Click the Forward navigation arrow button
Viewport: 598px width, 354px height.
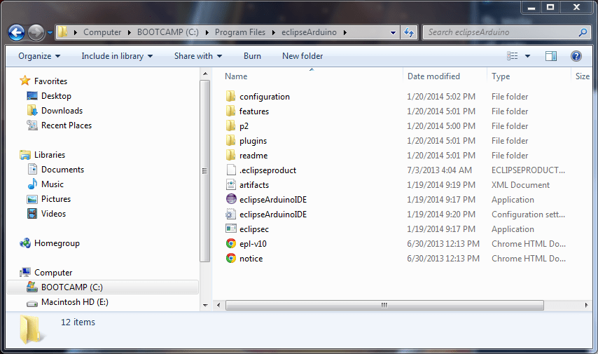point(36,32)
